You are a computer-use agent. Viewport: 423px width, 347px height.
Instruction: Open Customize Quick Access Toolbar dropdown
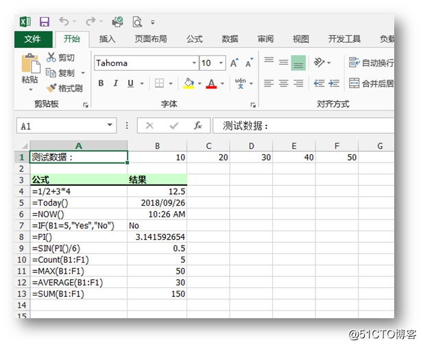click(153, 23)
